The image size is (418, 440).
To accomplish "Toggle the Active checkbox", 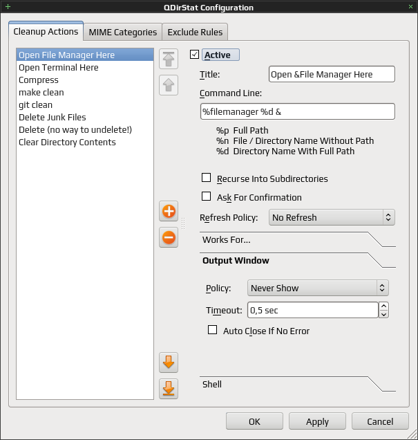I will 194,55.
